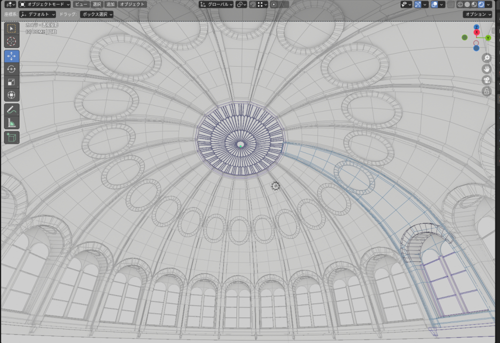Select the 3D Cursor tool
The image size is (500, 343).
(11, 42)
